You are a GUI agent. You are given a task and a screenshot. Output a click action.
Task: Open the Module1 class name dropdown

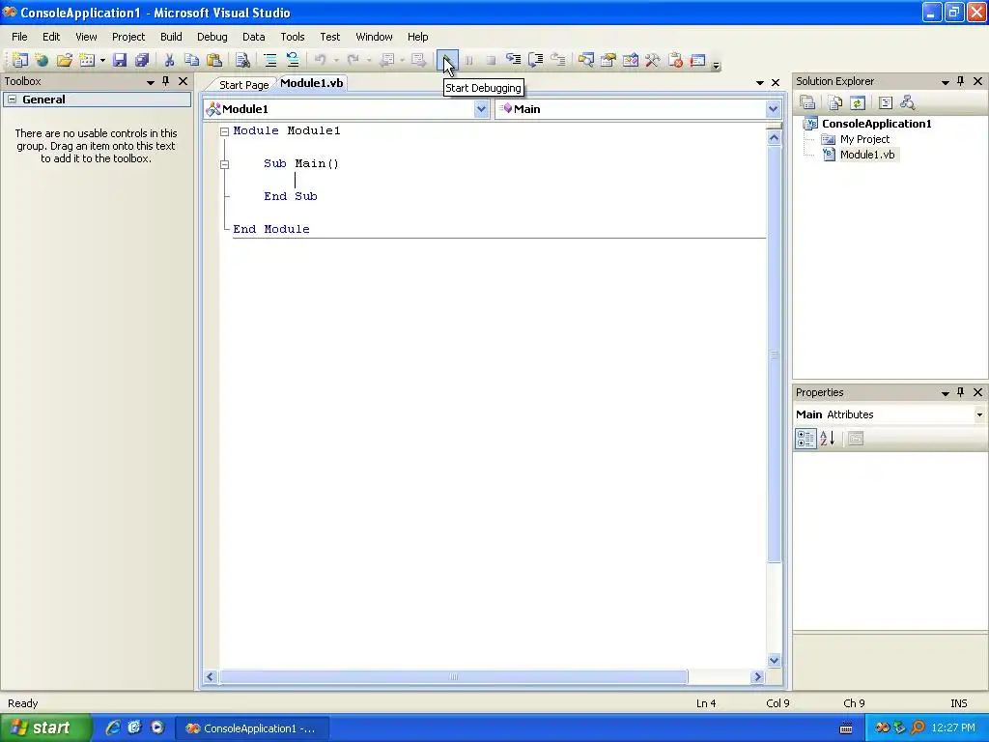(x=481, y=109)
